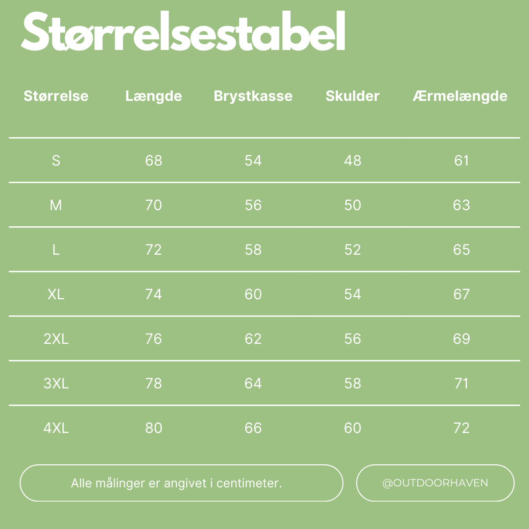The width and height of the screenshot is (529, 529).
Task: Select the Længde column header
Action: 153,96
